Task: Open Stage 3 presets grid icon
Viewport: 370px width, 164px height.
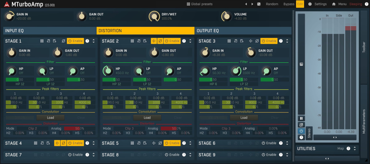Action: (x=229, y=41)
